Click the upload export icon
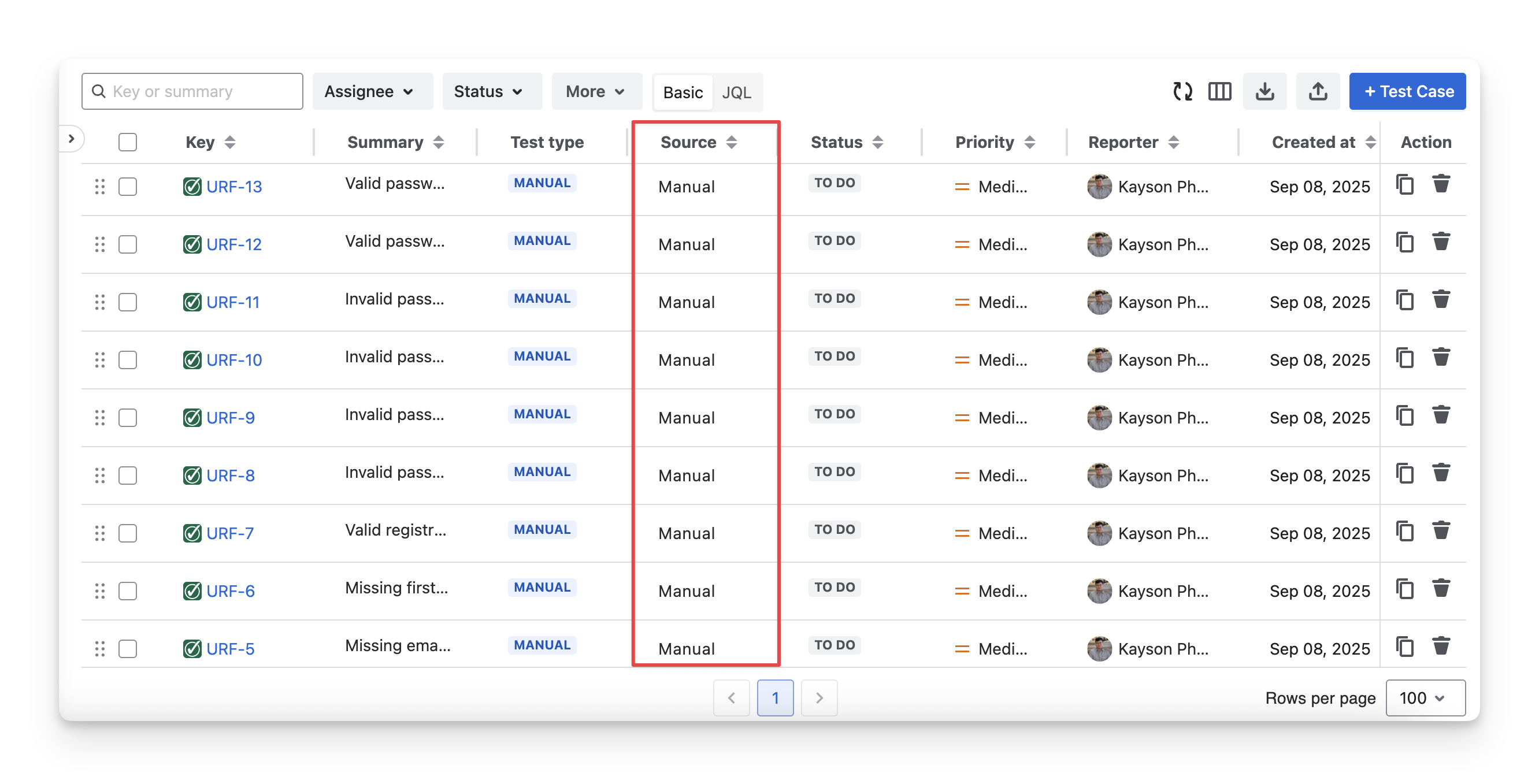Screen dimensions: 1539x780 1317,91
